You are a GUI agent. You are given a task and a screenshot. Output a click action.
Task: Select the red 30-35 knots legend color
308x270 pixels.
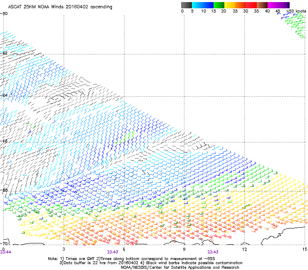point(251,5)
